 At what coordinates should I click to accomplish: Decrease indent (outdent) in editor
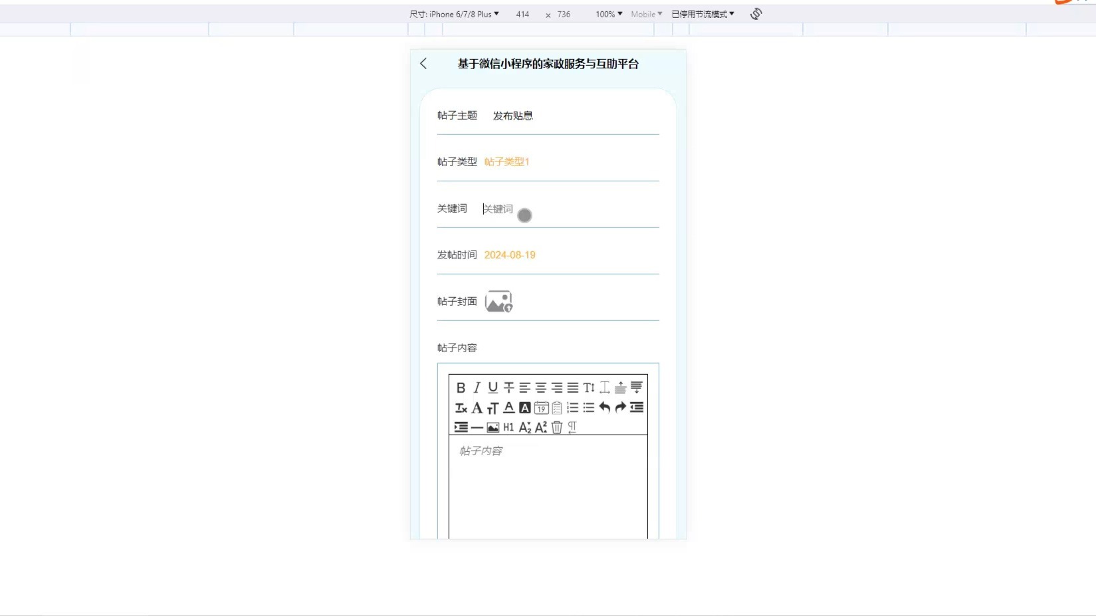[636, 407]
